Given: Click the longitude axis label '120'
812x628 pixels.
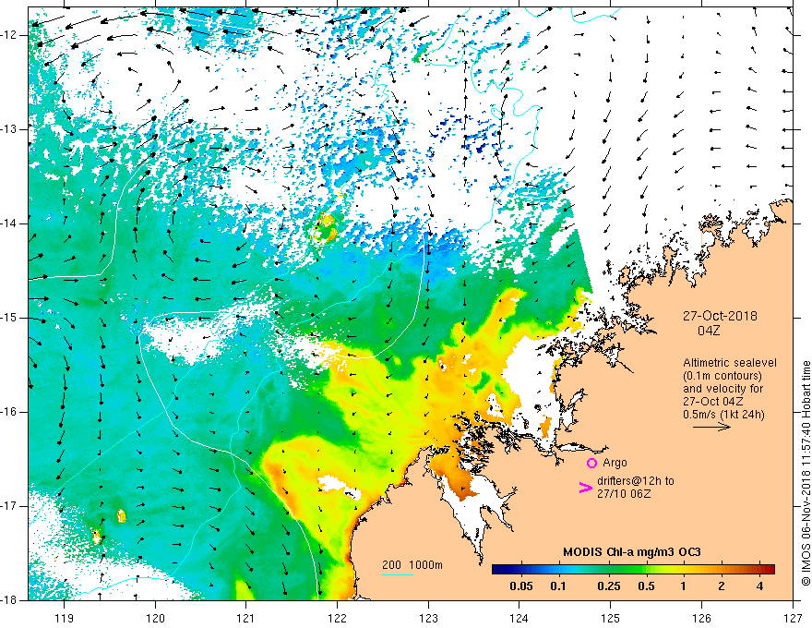Looking at the screenshot, I should tap(155, 618).
